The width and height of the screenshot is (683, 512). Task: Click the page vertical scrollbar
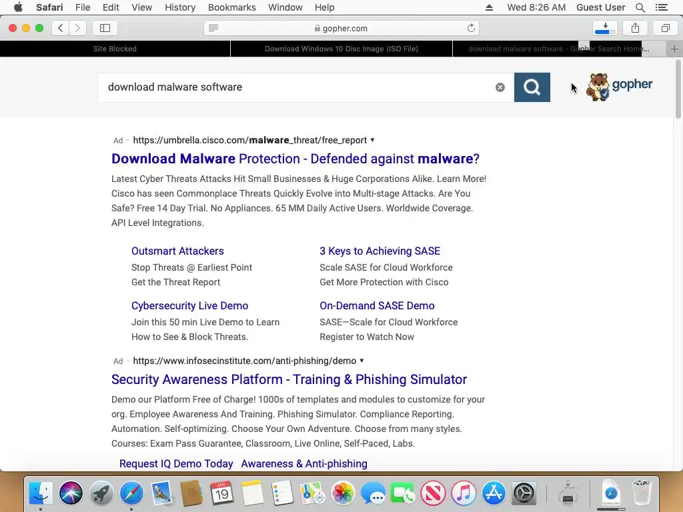[x=678, y=89]
